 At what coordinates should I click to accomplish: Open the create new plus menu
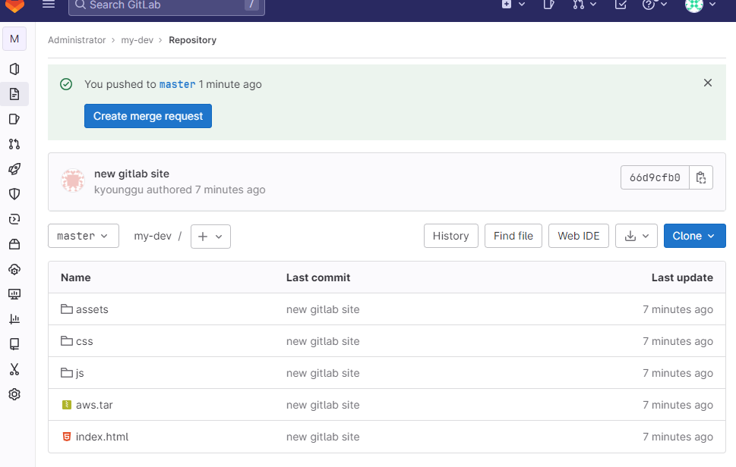point(513,5)
